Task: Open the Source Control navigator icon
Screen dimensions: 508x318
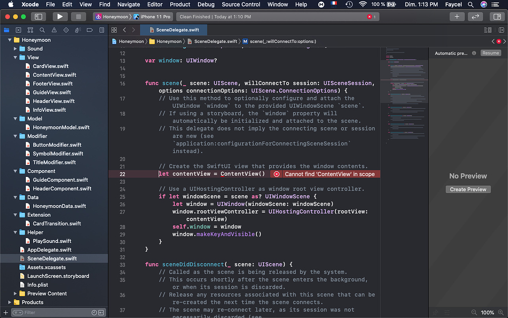Action: pos(18,30)
